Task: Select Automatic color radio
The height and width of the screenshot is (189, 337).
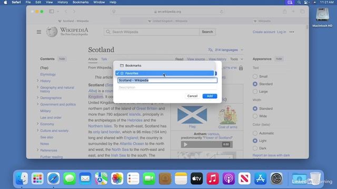Action: pyautogui.click(x=255, y=133)
